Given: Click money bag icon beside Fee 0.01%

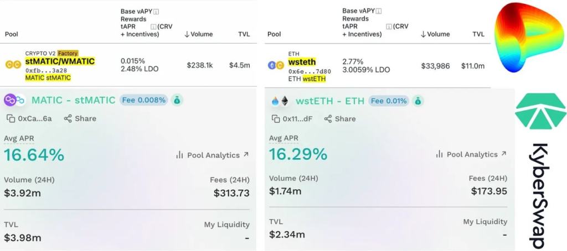Looking at the screenshot, I should pos(418,101).
